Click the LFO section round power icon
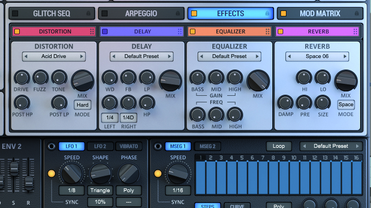The image size is (371, 208). coord(52,146)
